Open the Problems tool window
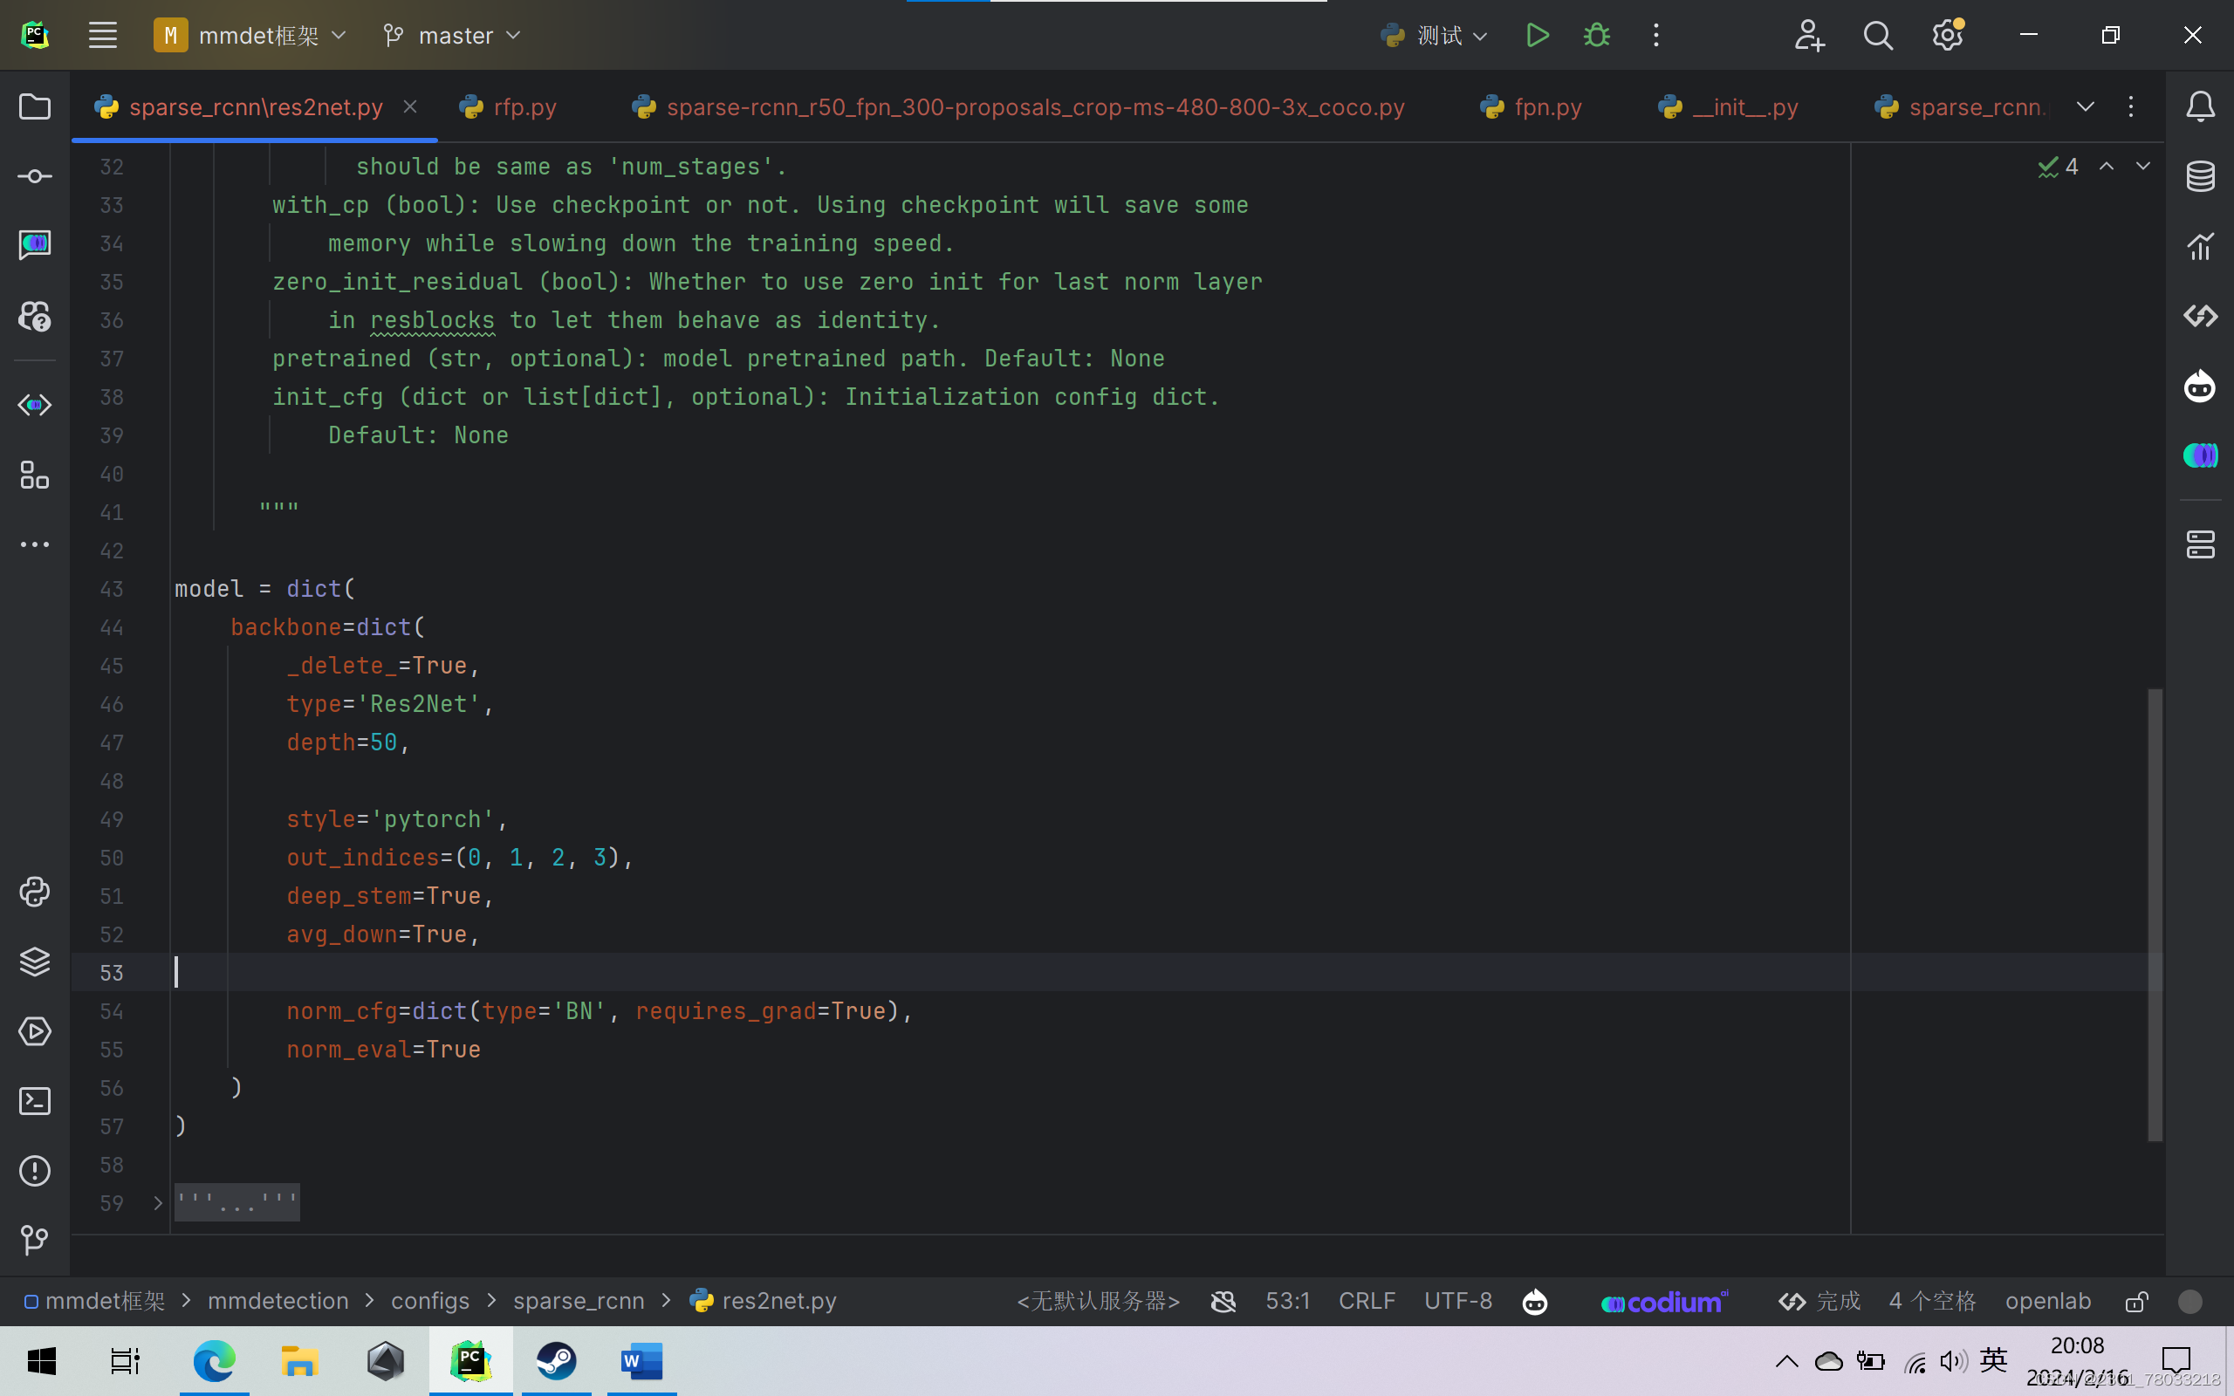This screenshot has height=1396, width=2234. (34, 1171)
